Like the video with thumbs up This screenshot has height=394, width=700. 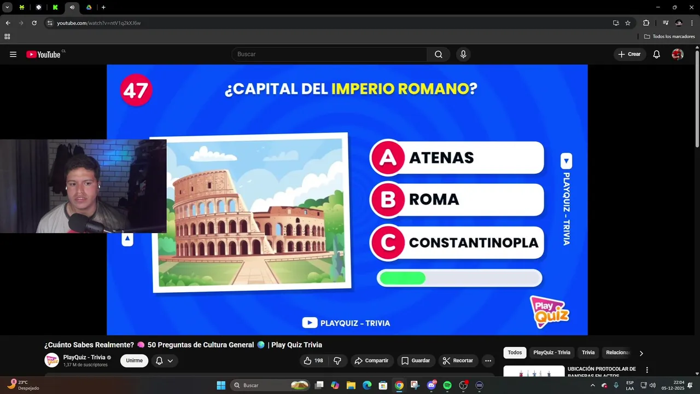point(313,361)
